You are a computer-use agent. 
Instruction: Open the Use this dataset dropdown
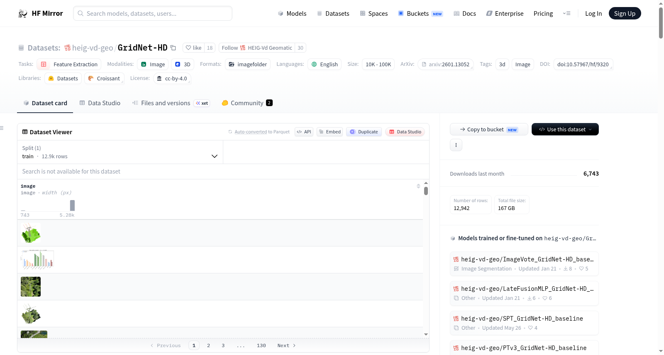tap(565, 129)
